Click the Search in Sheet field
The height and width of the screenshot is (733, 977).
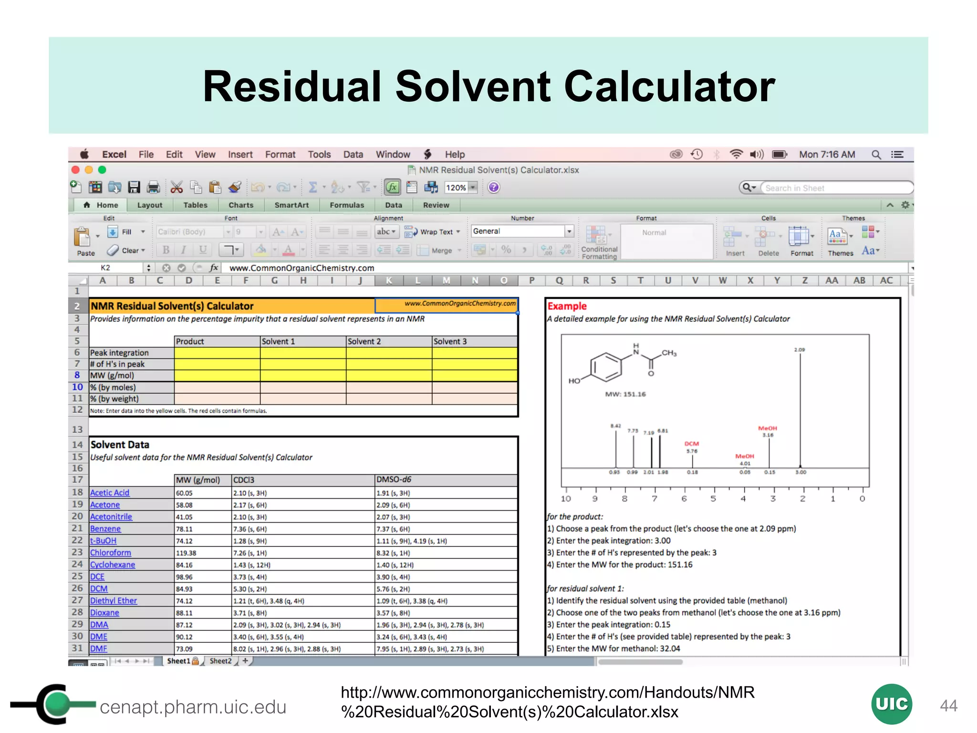pos(836,188)
